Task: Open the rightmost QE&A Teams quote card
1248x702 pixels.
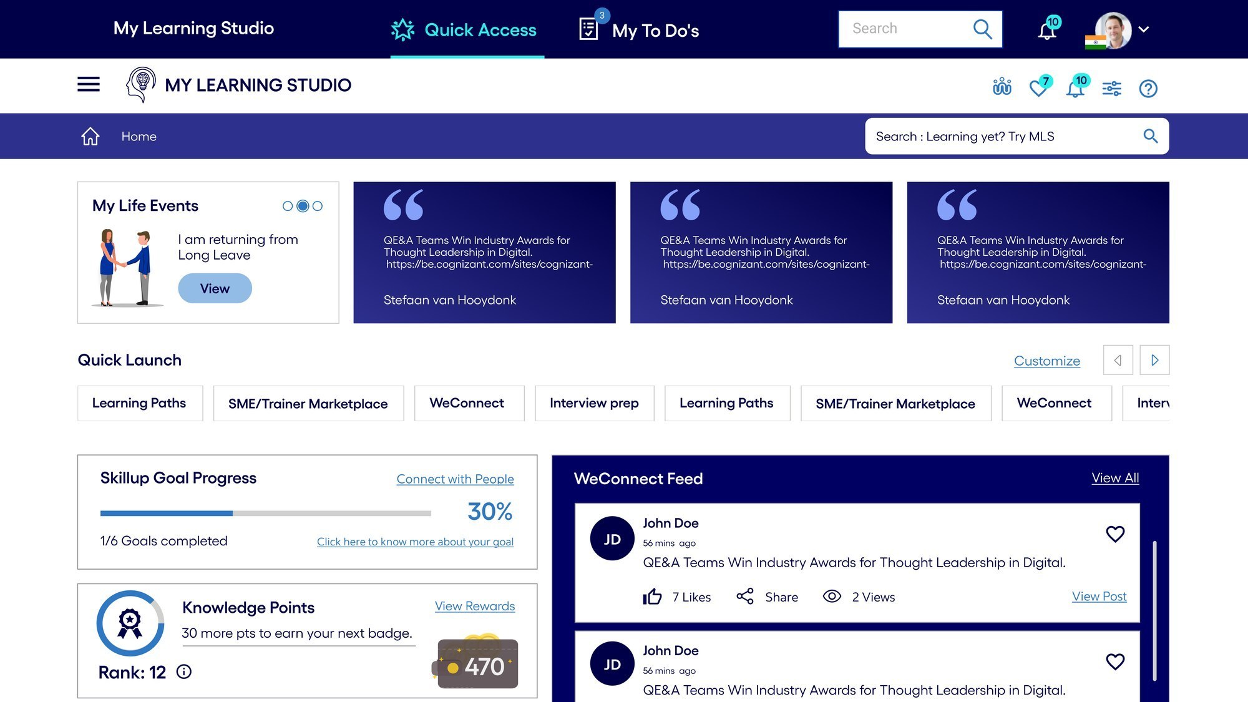Action: [x=1038, y=253]
